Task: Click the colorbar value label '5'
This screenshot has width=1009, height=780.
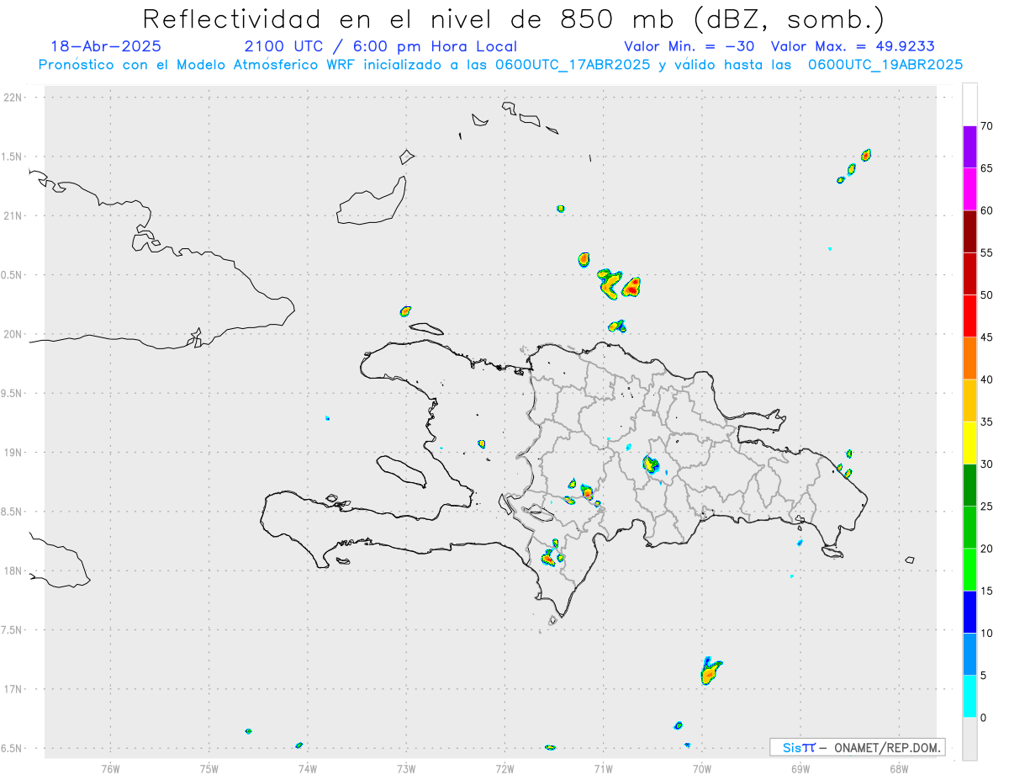Action: (984, 676)
